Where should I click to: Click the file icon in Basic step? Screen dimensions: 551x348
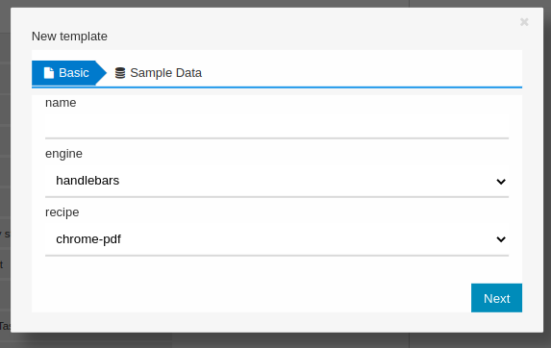pyautogui.click(x=49, y=73)
